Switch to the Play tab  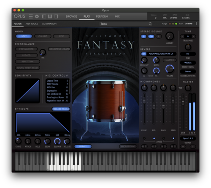(87, 16)
